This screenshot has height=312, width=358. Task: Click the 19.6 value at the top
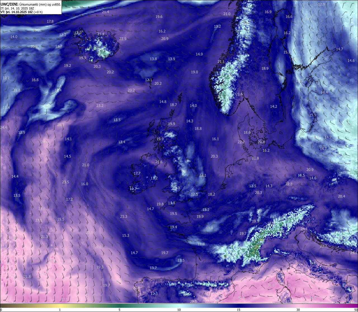coord(159,17)
